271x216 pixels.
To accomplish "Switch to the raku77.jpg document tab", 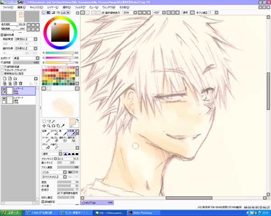I will [x=97, y=202].
